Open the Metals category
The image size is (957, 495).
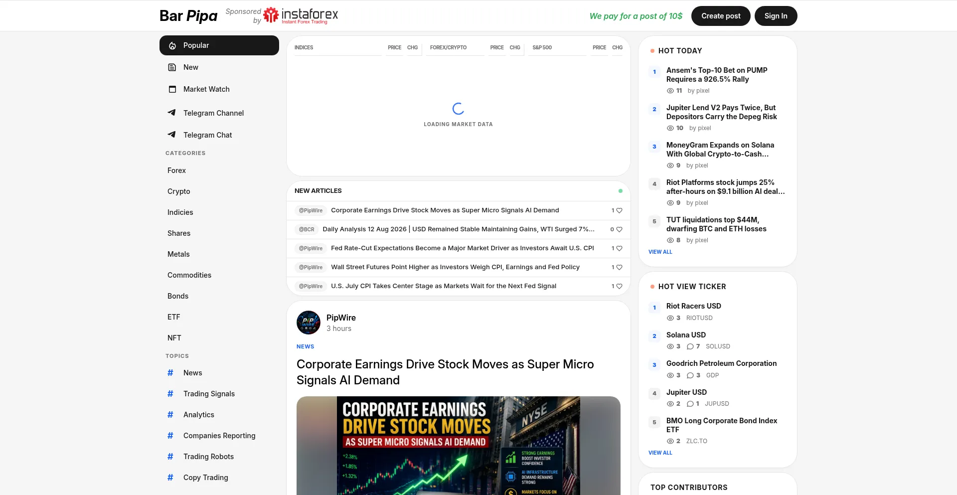click(x=178, y=254)
